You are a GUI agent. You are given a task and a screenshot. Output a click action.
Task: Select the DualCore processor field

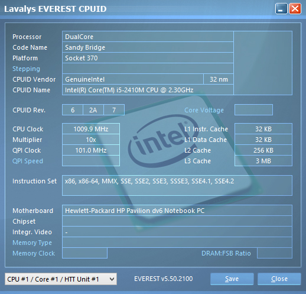[x=148, y=37]
